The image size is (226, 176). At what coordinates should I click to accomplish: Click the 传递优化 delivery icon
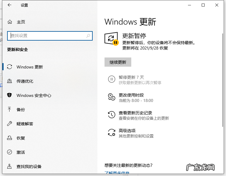coord(10,81)
